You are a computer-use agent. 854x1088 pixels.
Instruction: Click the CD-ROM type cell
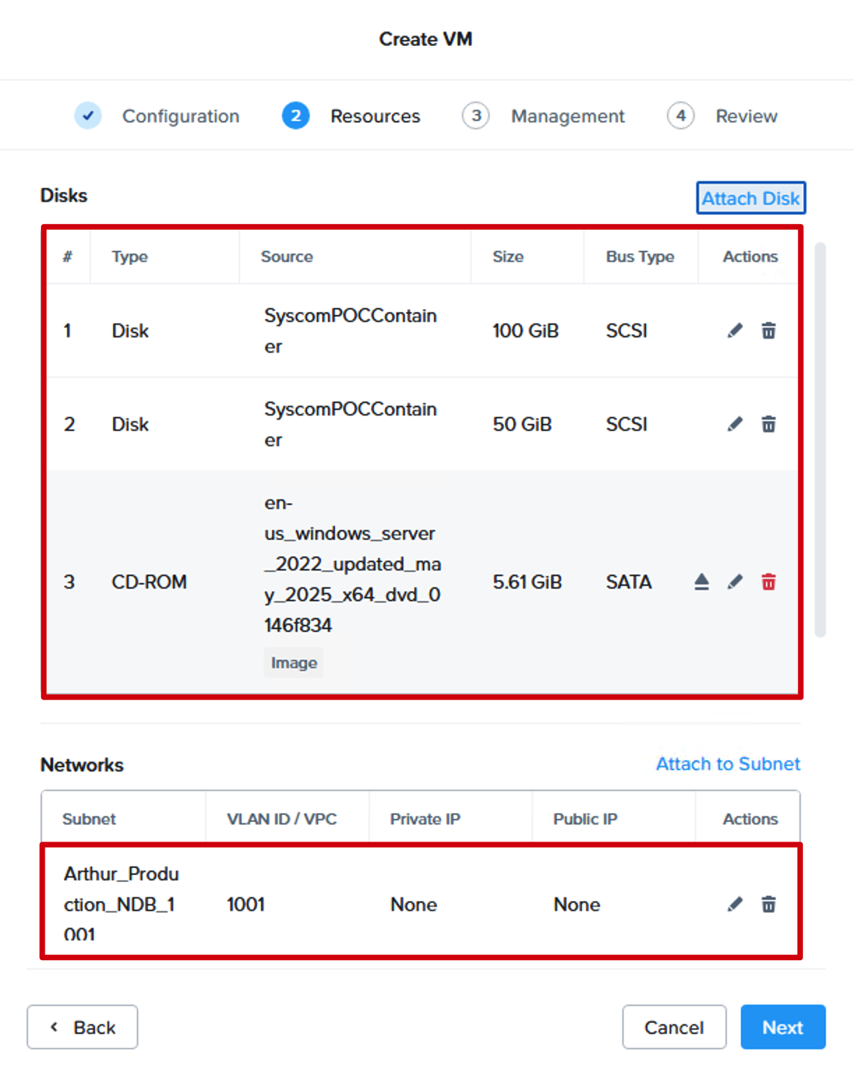point(149,582)
